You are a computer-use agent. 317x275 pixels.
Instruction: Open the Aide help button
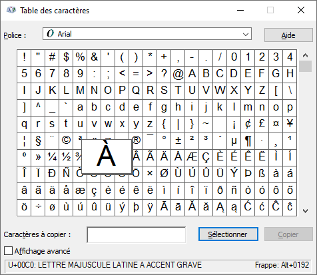coord(288,35)
